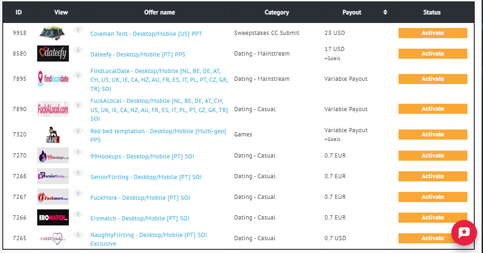
Task: Click the Category column header
Action: 276,12
